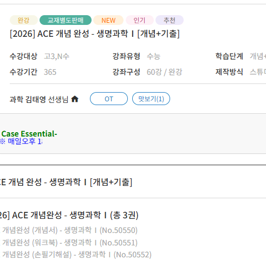The height and width of the screenshot is (266, 266).
Task: Click the 수강기간 365 value
Action: 50,72
